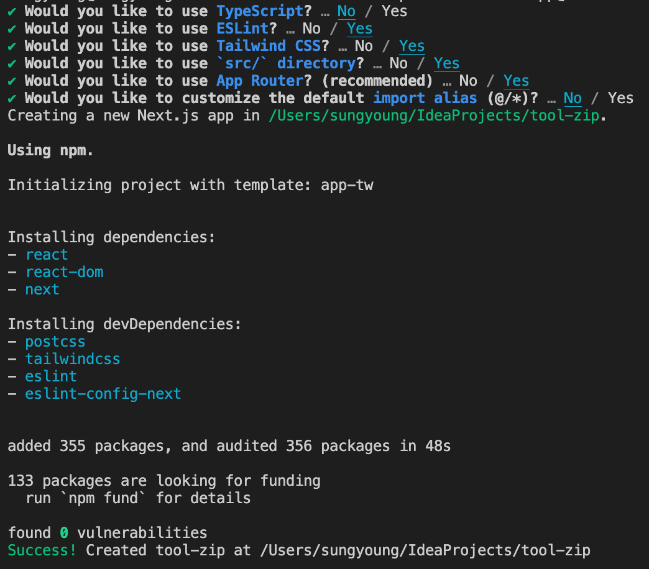The height and width of the screenshot is (569, 649).
Task: Click the 'added 355 packages' line
Action: point(229,446)
